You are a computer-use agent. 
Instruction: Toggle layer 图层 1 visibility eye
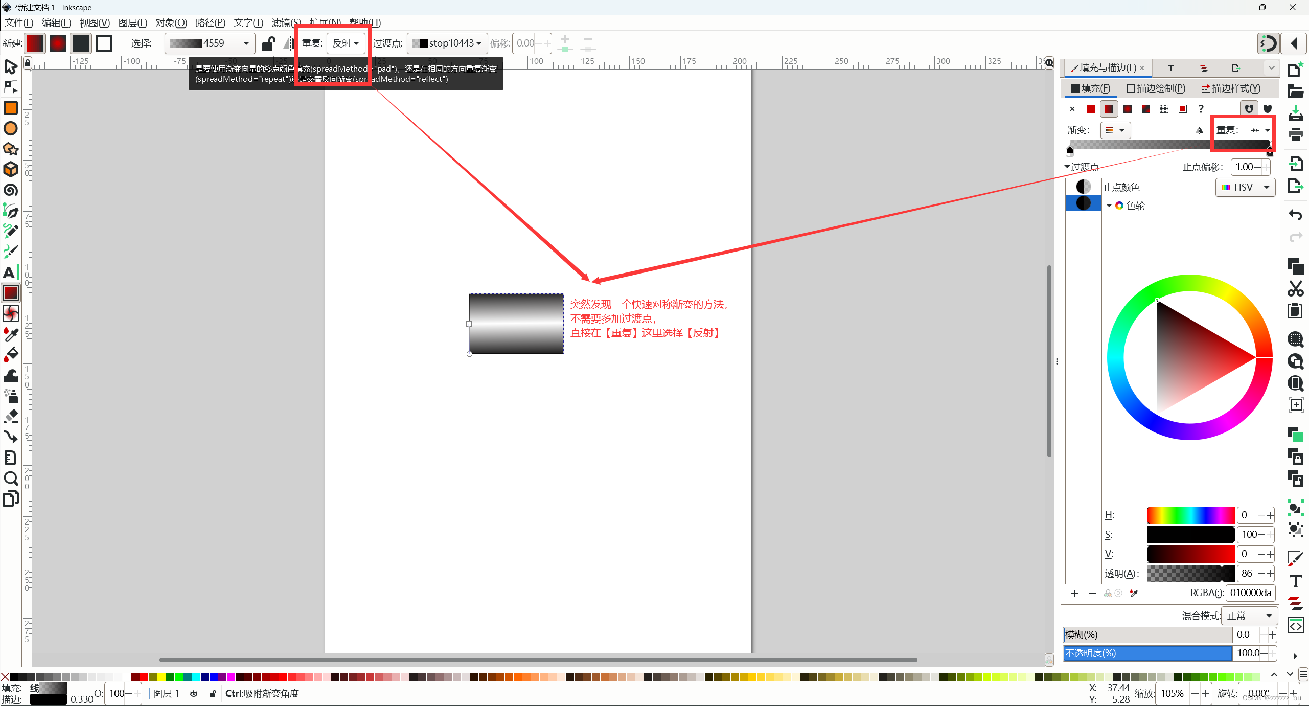coord(194,694)
